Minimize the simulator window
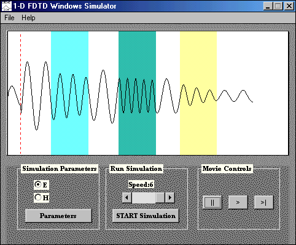Viewport: 296px width, 245px height. pyautogui.click(x=268, y=6)
